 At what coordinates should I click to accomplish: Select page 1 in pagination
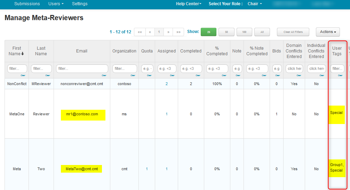pos(159,32)
